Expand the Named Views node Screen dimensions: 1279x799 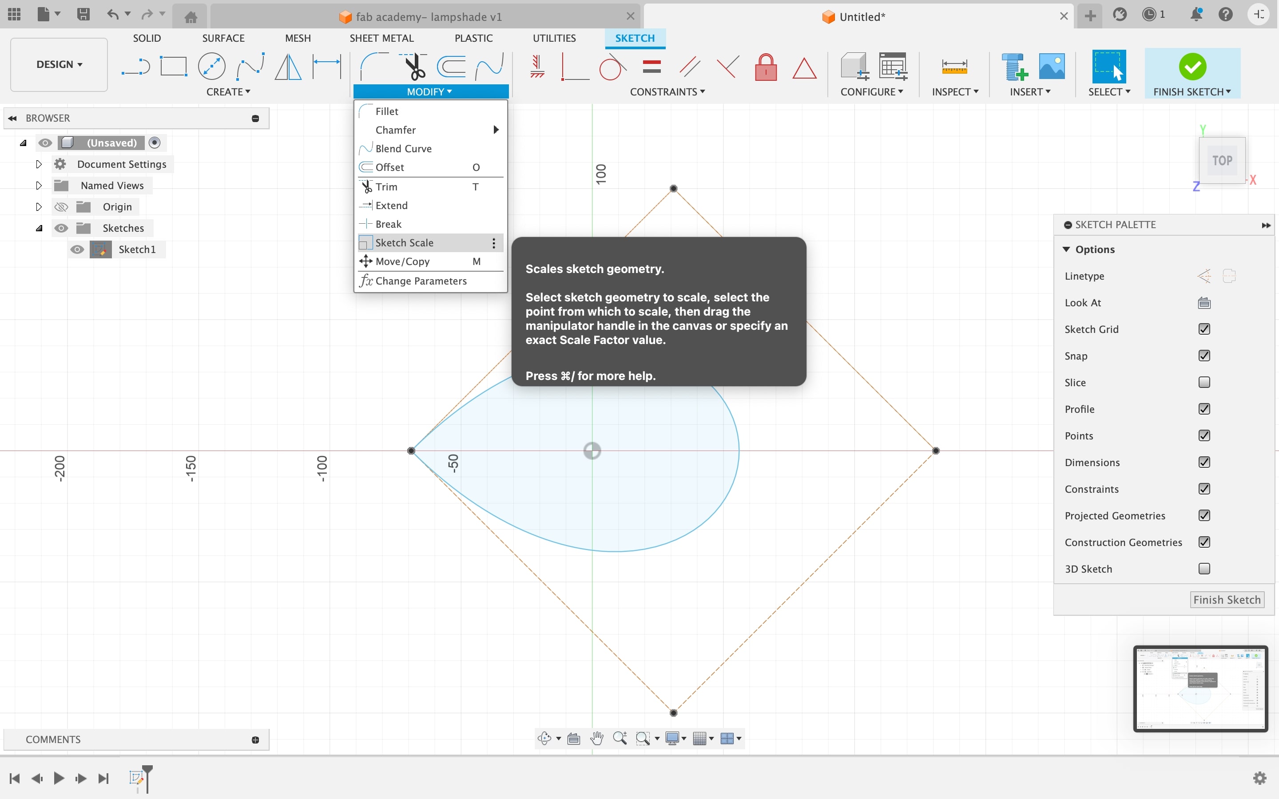(39, 186)
